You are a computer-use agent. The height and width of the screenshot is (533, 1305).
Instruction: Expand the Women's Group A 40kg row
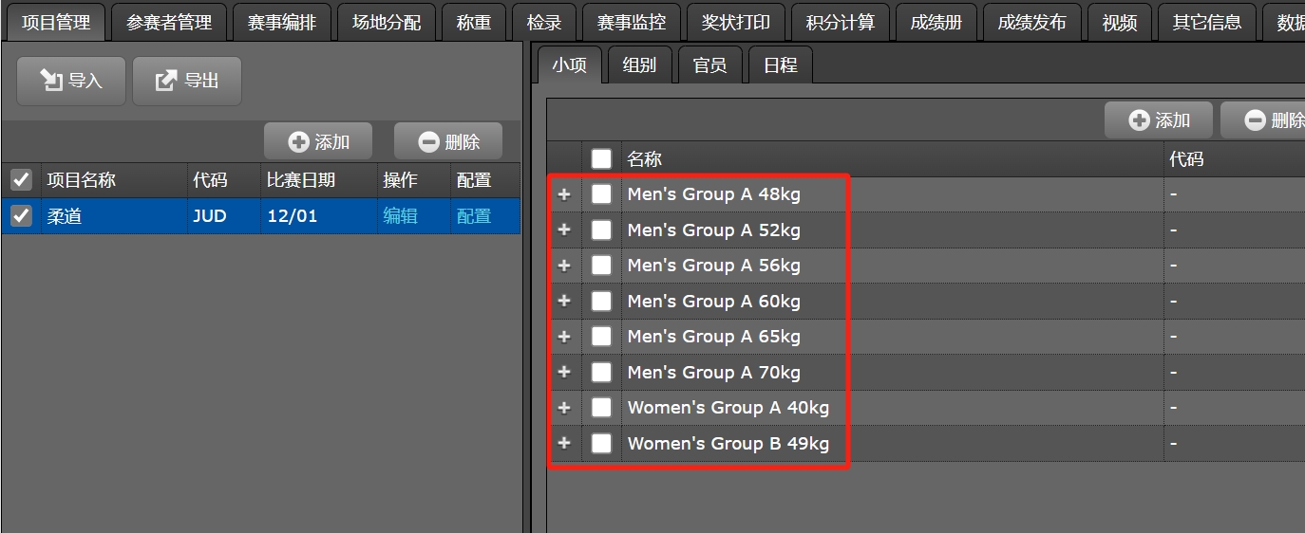coord(564,408)
